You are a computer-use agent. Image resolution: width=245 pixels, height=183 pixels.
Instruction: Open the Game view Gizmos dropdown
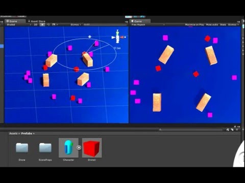pos(233,25)
